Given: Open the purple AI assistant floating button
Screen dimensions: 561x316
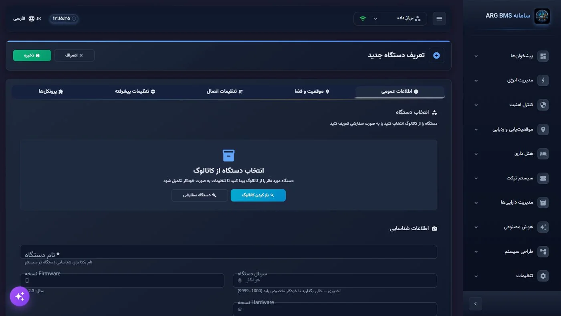Looking at the screenshot, I should 20,297.
